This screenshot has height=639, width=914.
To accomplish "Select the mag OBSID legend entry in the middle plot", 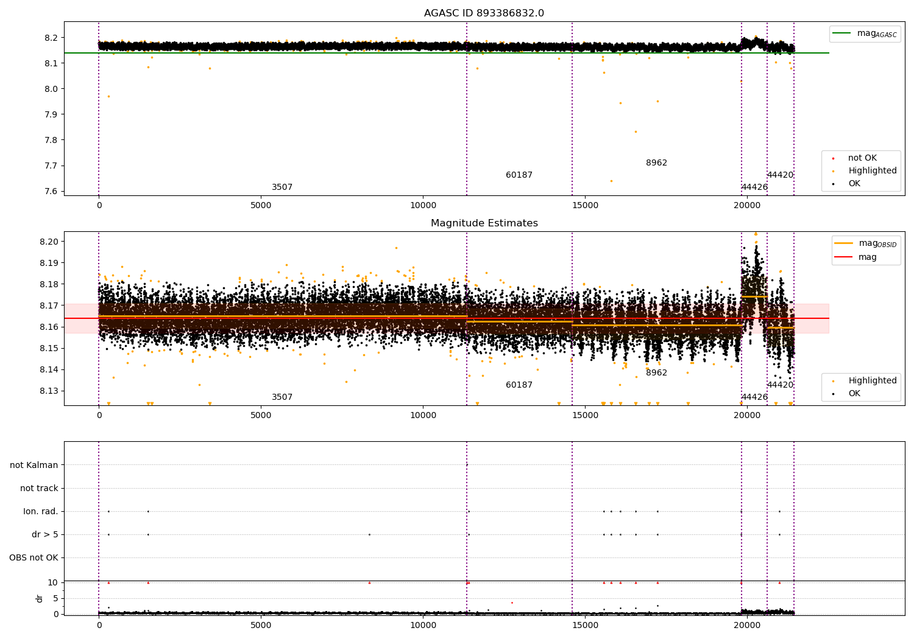I will pyautogui.click(x=866, y=243).
